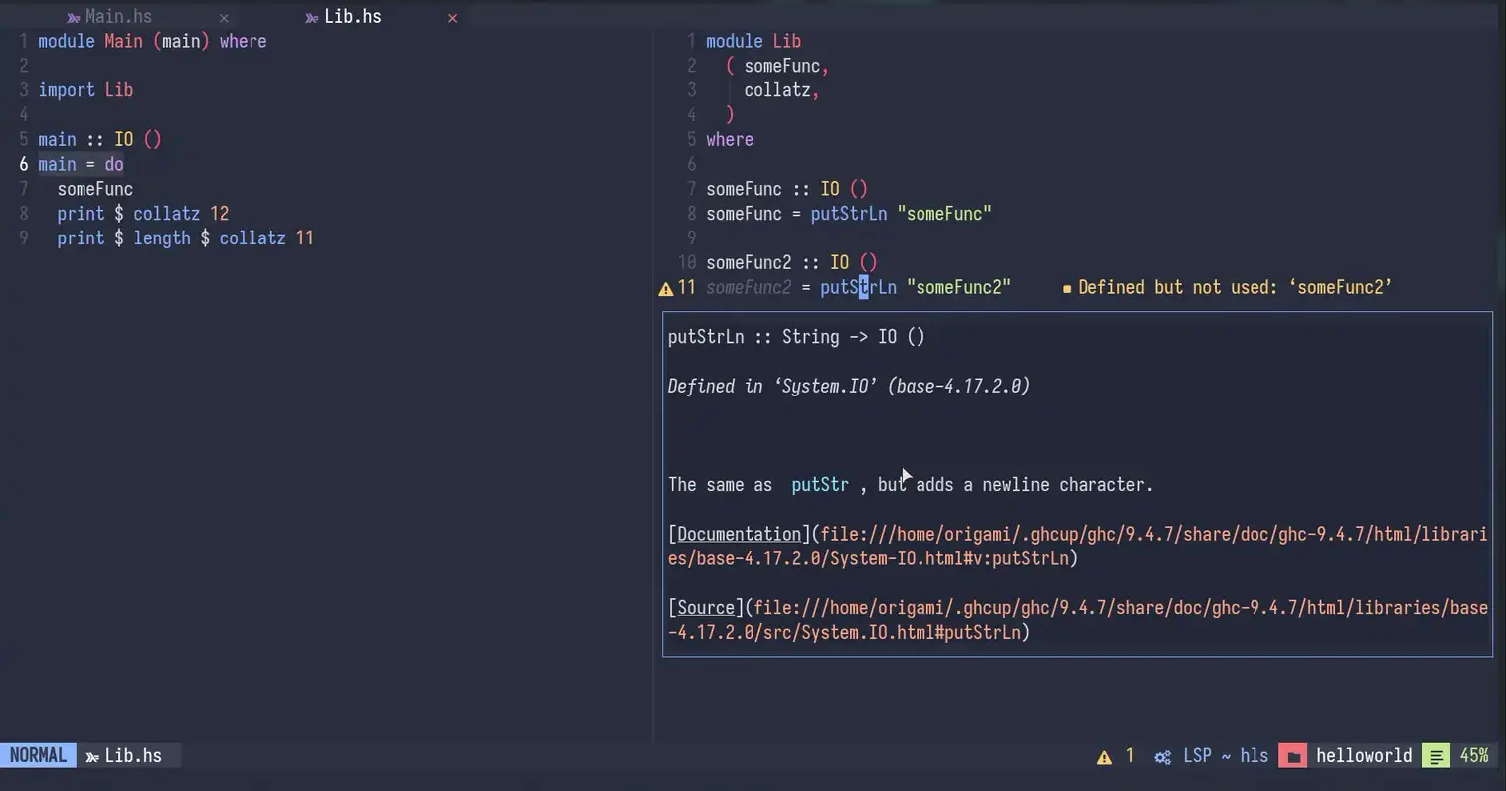
Task: Click putStr reference in hover documentation
Action: (x=819, y=485)
